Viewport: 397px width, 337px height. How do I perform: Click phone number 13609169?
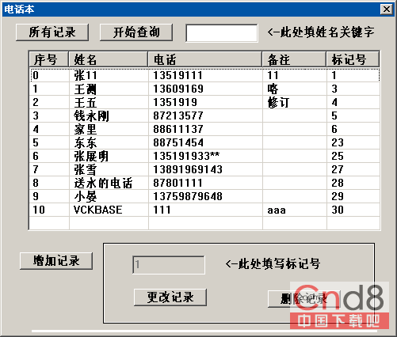tap(178, 89)
